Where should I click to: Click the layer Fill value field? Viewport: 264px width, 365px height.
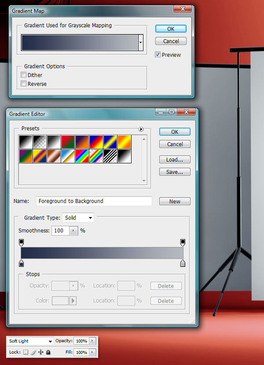click(x=81, y=352)
